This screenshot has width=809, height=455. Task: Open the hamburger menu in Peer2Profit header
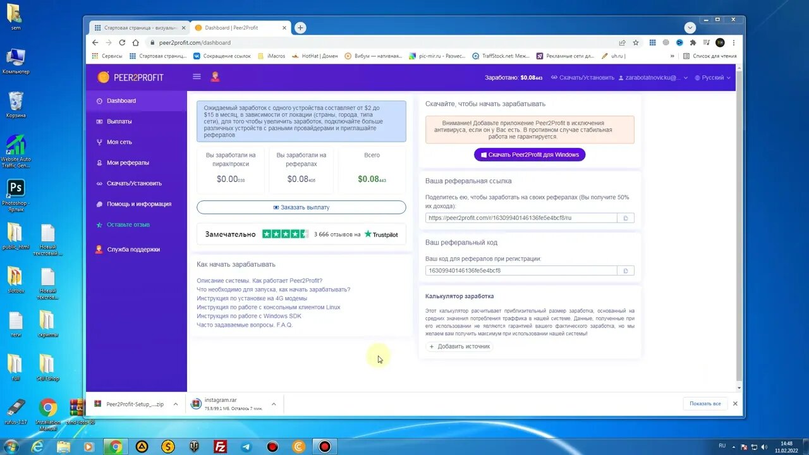point(197,76)
